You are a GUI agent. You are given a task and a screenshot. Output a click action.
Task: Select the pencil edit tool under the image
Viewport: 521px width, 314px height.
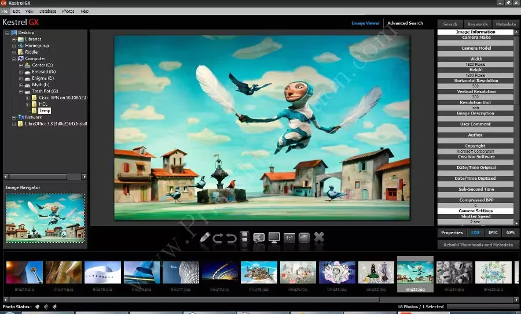(x=205, y=237)
